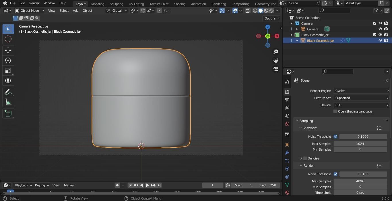Activate the Select Box tool
Image resolution: width=392 pixels, height=201 pixels.
8,29
